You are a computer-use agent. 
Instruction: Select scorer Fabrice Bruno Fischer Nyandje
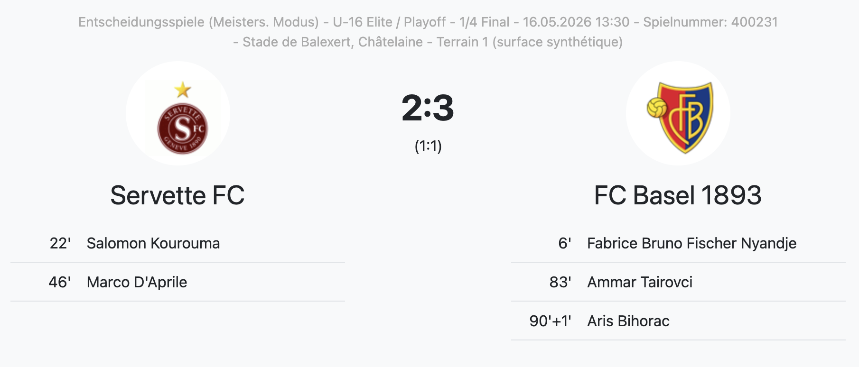[691, 243]
